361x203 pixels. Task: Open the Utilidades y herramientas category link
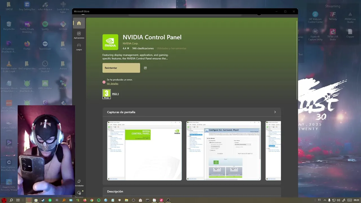click(171, 48)
